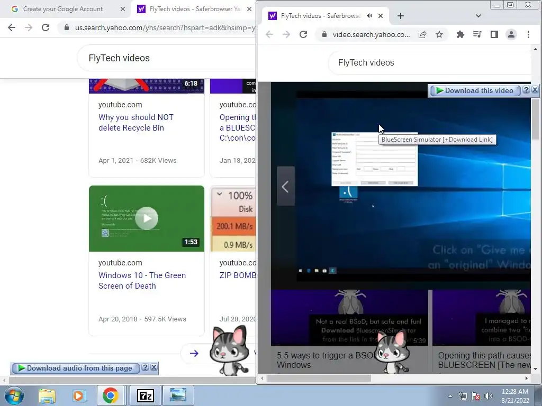
Task: Open Opening this path causes BLUESCREEN in right window
Action: [484, 360]
